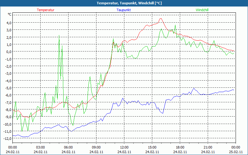
Task: Click the blue Taupunkt dip near 16:00
Action: 162,113
